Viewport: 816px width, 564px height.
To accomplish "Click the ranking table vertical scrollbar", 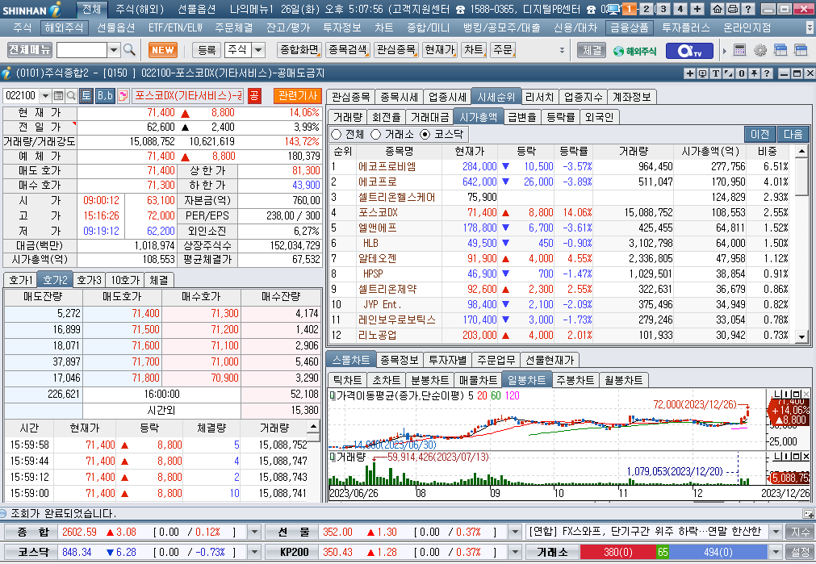I will coord(802,244).
